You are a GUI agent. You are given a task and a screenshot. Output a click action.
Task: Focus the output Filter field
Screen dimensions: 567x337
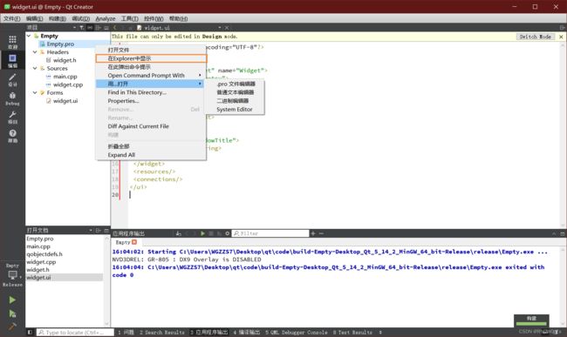pyautogui.click(x=270, y=233)
